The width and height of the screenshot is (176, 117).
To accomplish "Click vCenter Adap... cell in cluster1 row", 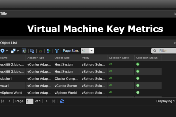I will point(39,79).
